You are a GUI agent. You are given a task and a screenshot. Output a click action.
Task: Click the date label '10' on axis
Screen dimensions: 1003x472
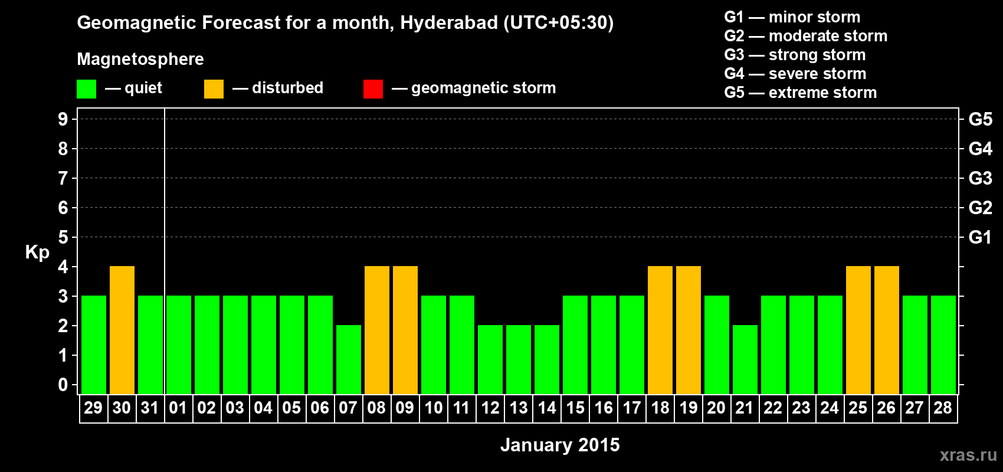(433, 408)
